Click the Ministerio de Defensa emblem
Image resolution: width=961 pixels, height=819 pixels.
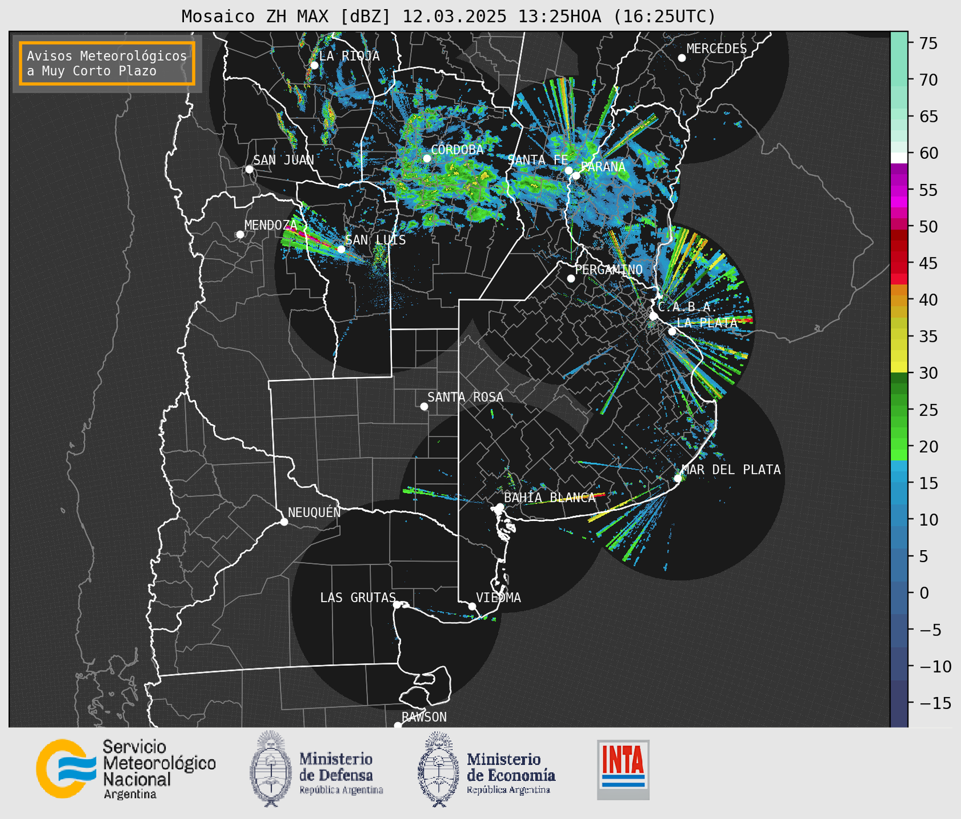point(271,769)
